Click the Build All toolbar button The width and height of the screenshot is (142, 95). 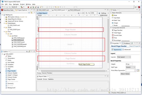(14, 7)
